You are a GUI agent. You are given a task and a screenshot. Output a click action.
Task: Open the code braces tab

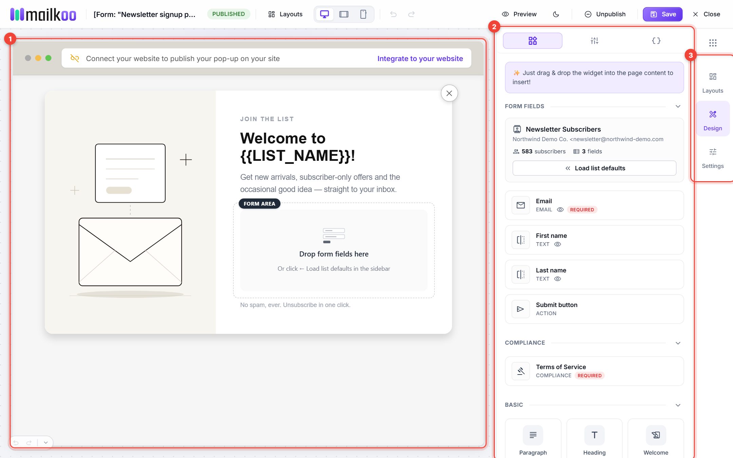[x=656, y=41]
